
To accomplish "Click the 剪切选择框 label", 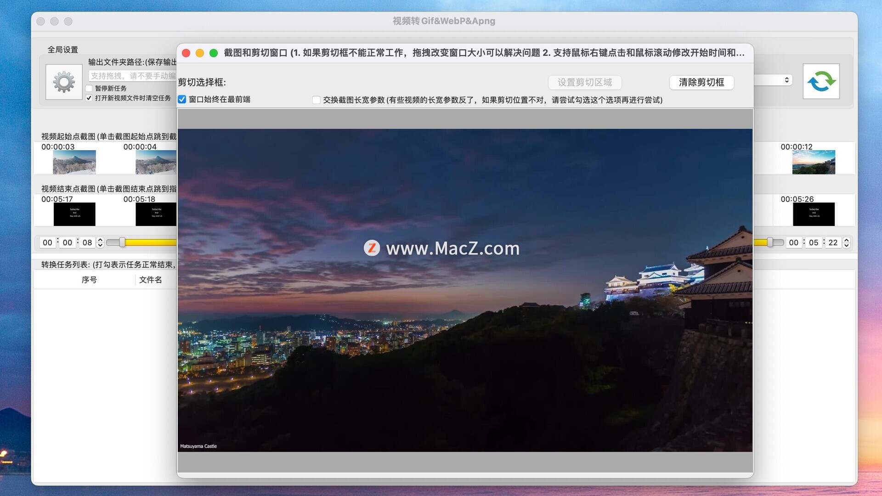I will (202, 82).
